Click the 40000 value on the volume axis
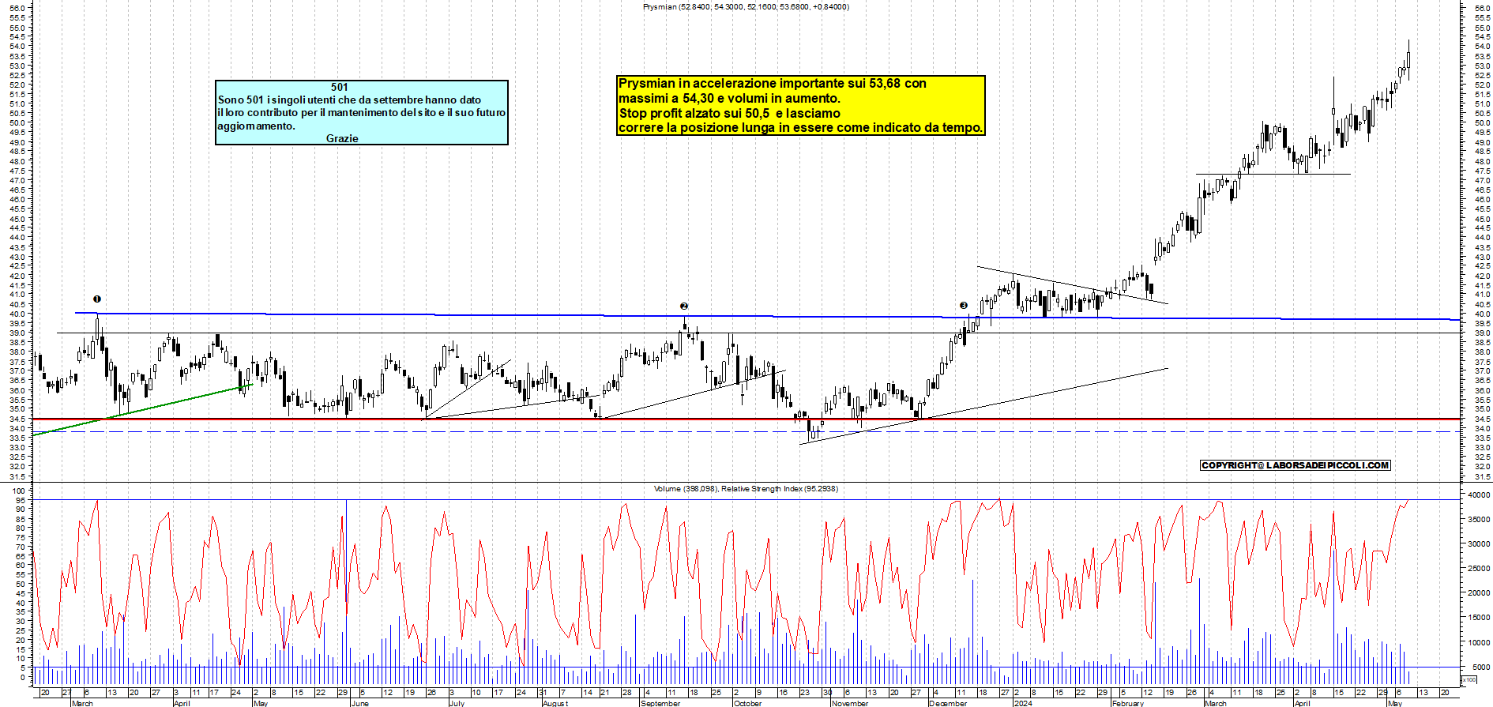Image resolution: width=1493 pixels, height=707 pixels. point(1479,495)
